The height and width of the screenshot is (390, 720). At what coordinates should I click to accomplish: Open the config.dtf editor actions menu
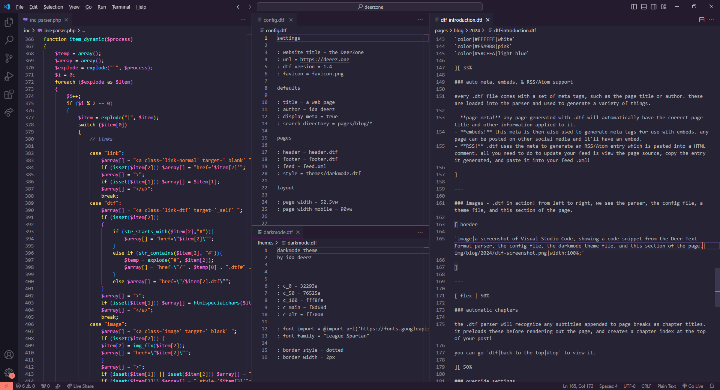coord(420,20)
